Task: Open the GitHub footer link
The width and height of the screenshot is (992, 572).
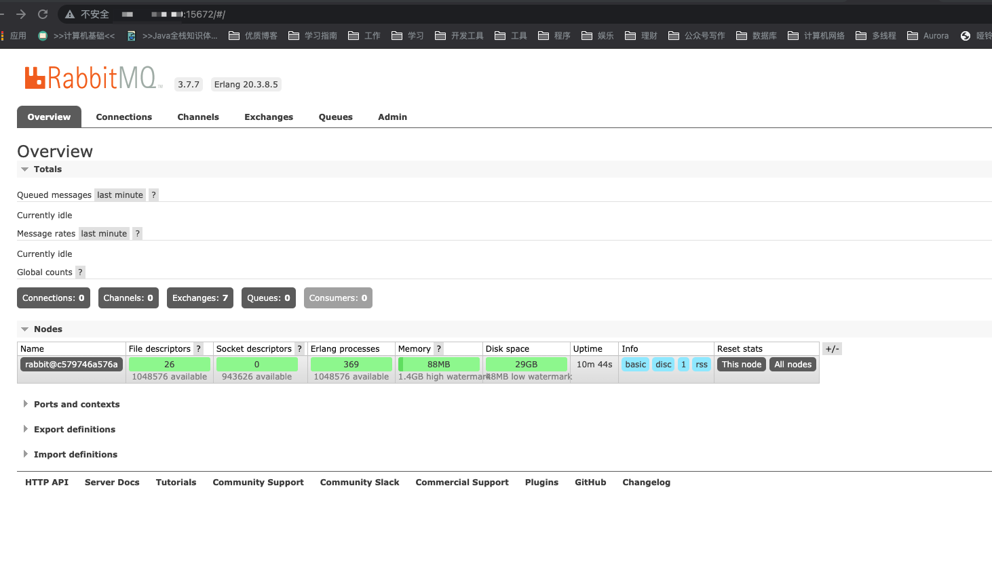Action: (590, 483)
